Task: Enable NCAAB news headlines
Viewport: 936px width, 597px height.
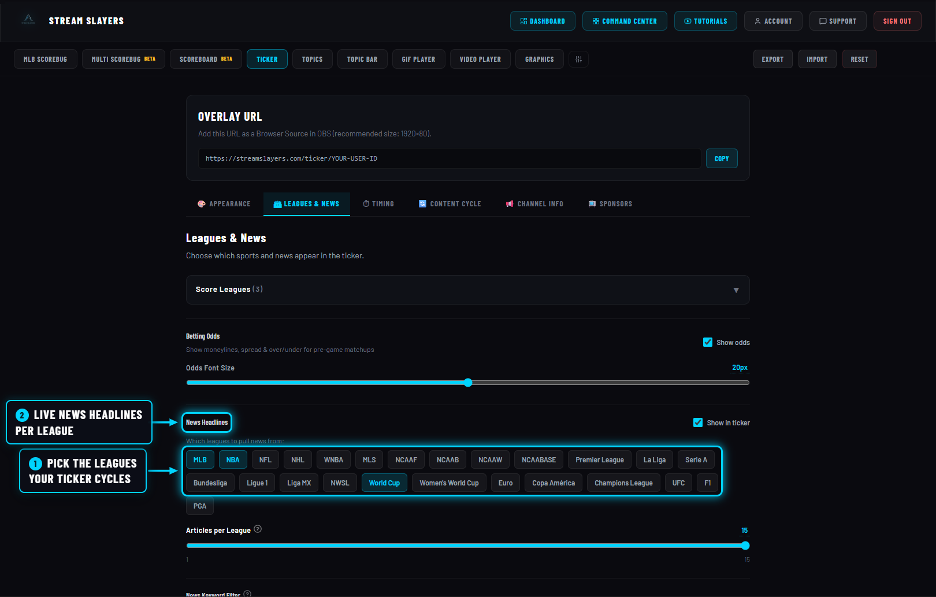Action: (448, 460)
